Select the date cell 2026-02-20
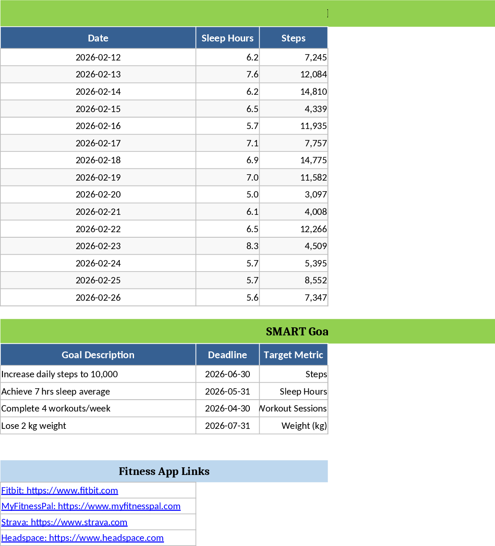The image size is (495, 546). (x=98, y=195)
